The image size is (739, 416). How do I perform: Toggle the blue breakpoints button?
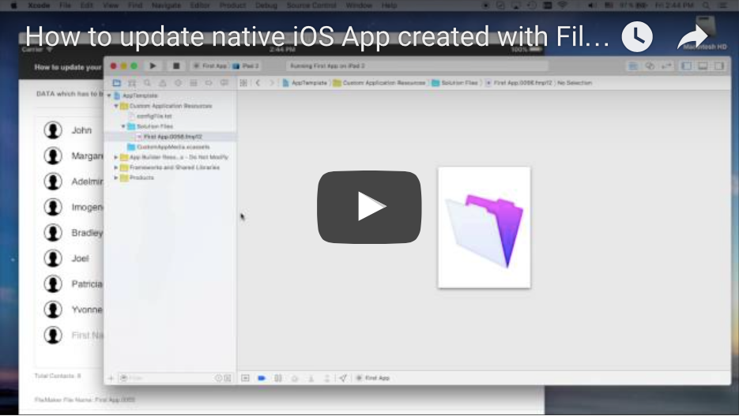(x=262, y=378)
